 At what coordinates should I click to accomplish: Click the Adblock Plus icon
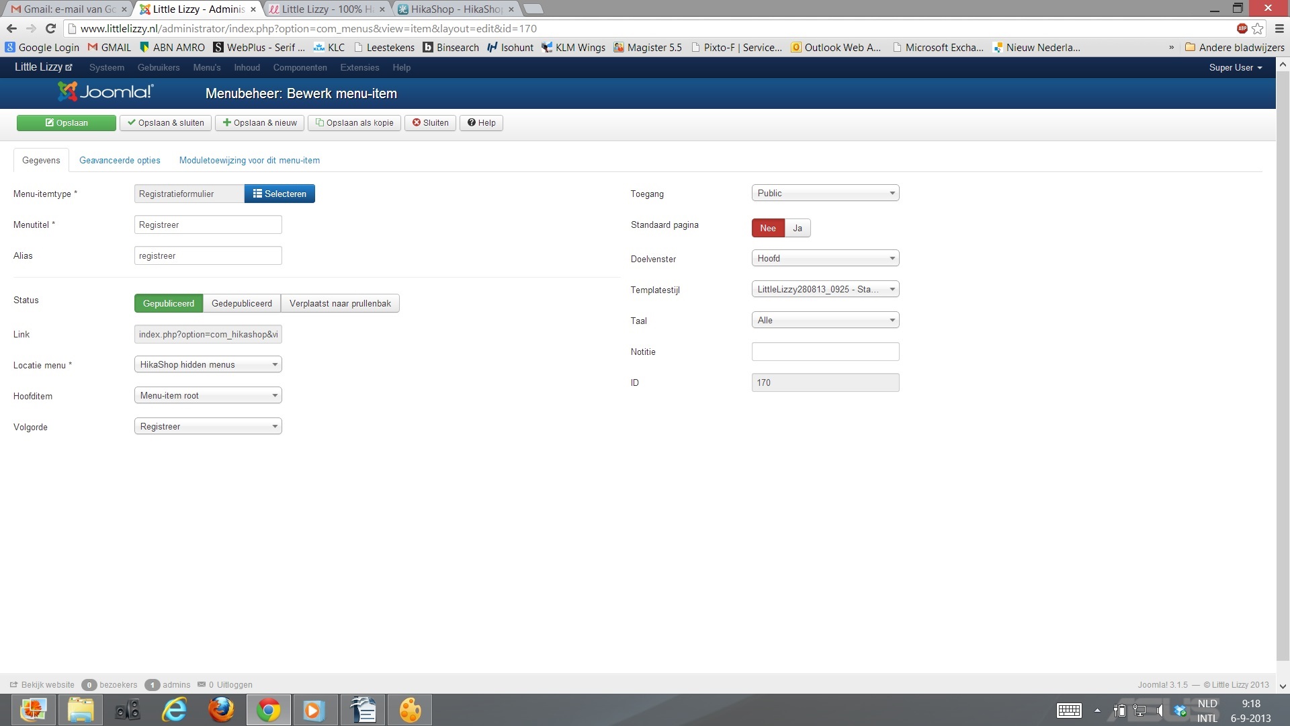click(1242, 28)
